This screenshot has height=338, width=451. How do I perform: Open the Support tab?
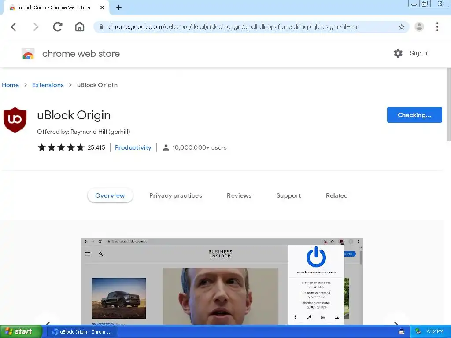point(289,195)
